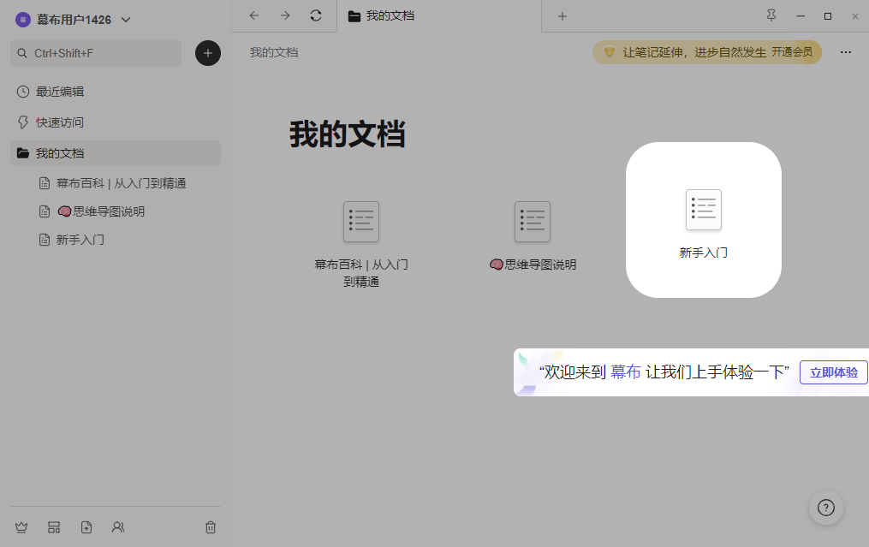869x547 pixels.
Task: Open the help question mark button
Action: 826,508
